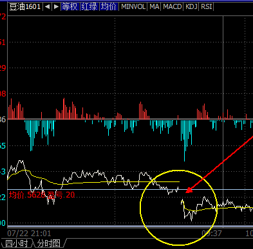
Task: Click the previous contract left arrow
Action: pos(48,7)
